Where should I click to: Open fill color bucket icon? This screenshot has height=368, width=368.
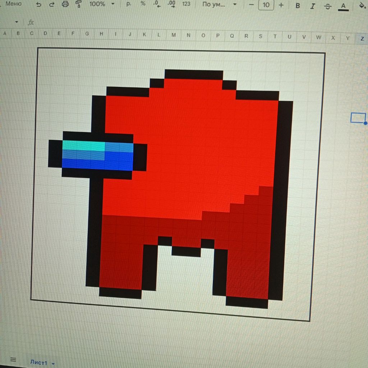363,6
